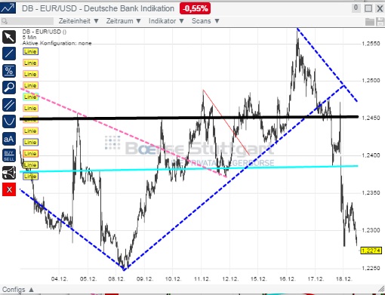Click the 11.12. date axis label
Viewport: 385px width, 295px height.
(202, 279)
